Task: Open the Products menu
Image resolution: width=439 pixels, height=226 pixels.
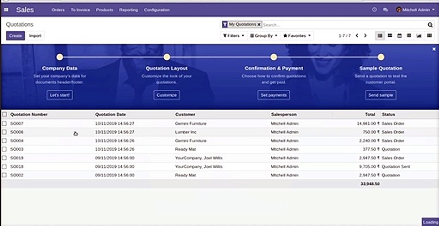Action: [104, 10]
